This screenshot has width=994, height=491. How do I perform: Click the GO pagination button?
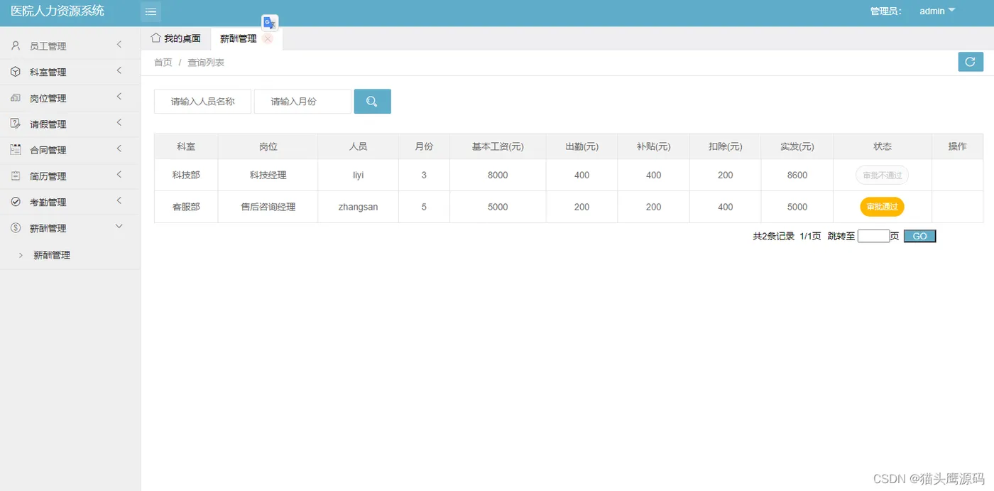920,236
